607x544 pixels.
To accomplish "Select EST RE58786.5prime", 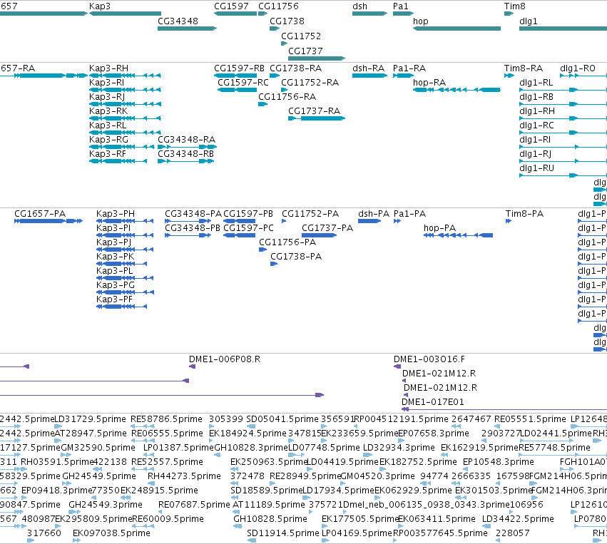I will coord(143,426).
